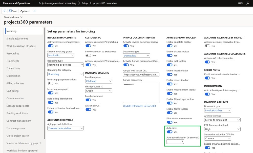The height and width of the screenshot is (153, 253).
Task: Click Update references in DocuRef link
Action: pyautogui.click(x=139, y=106)
